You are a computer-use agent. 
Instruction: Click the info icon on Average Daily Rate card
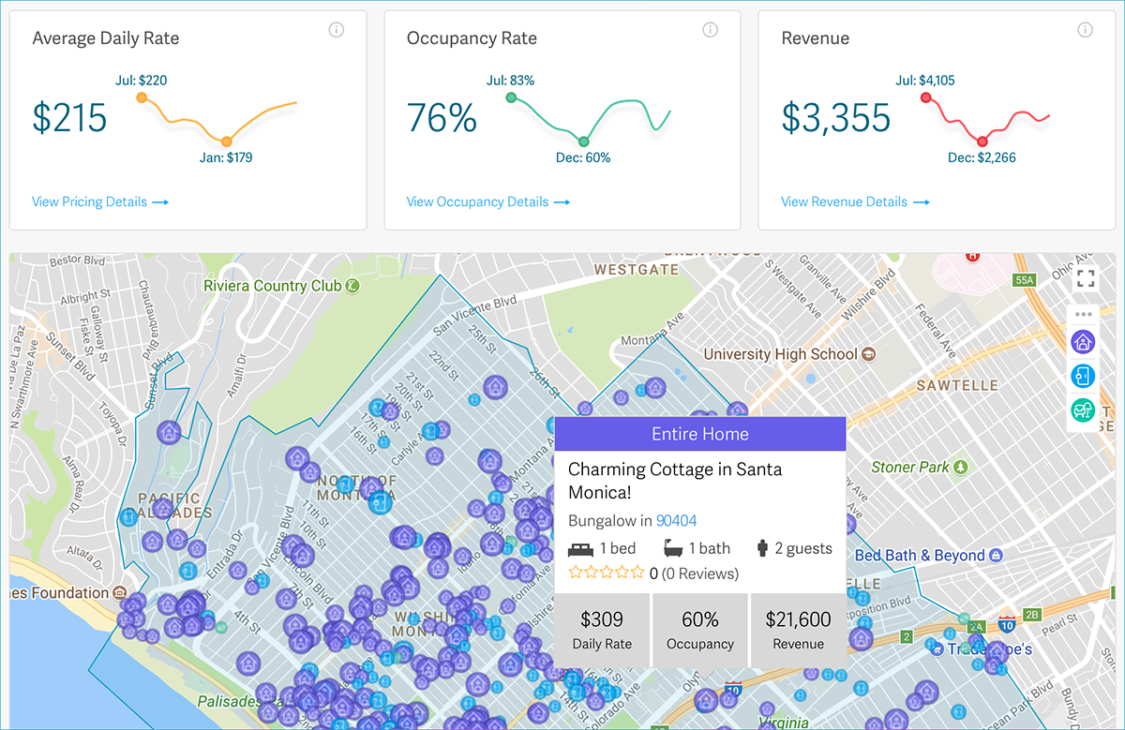coord(337,29)
